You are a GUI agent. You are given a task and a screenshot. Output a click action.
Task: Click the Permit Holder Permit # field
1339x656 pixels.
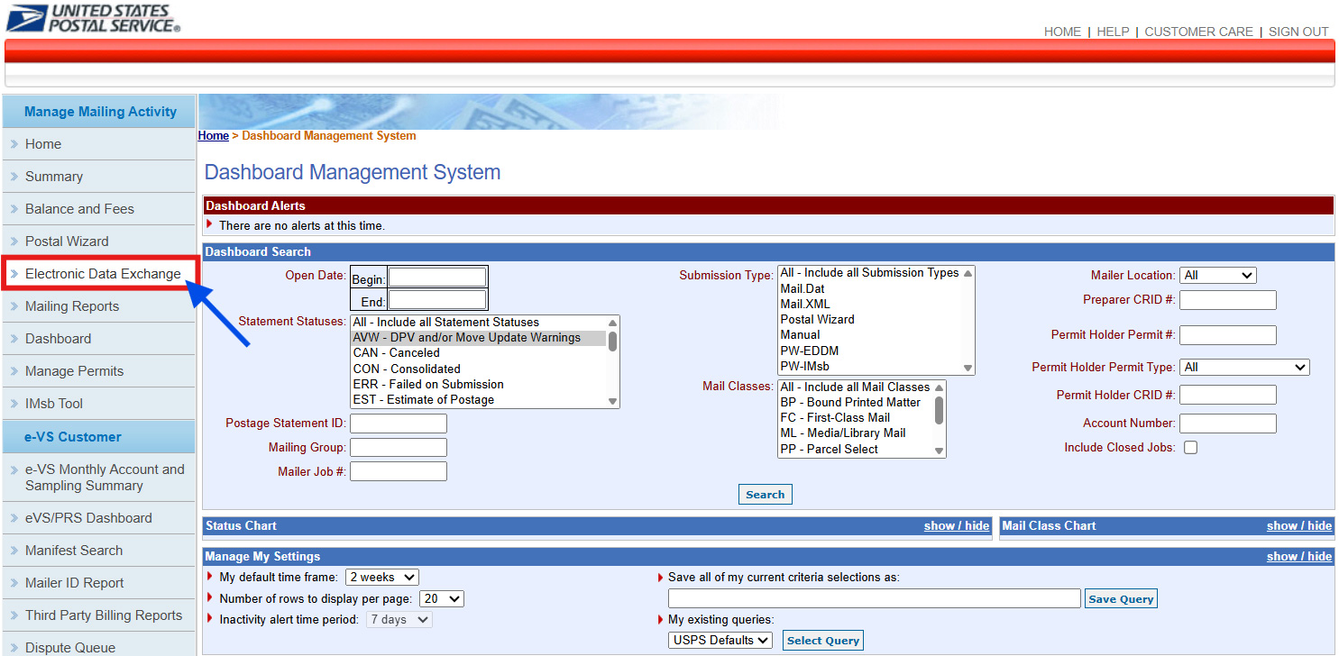[1228, 335]
